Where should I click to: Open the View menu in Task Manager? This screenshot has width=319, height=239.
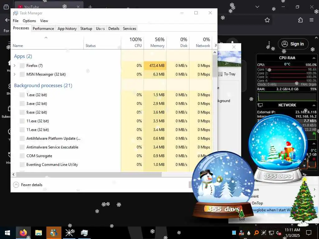click(x=44, y=21)
